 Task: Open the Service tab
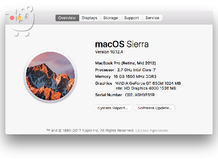tap(152, 18)
